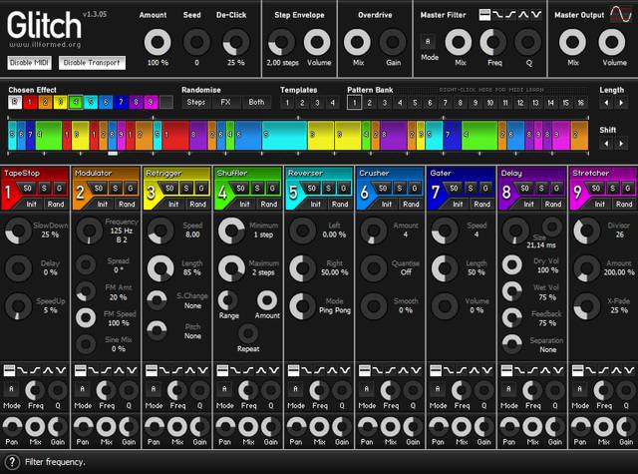Click the sine wave icon in Master Output
The height and width of the screenshot is (474, 638).
[620, 14]
